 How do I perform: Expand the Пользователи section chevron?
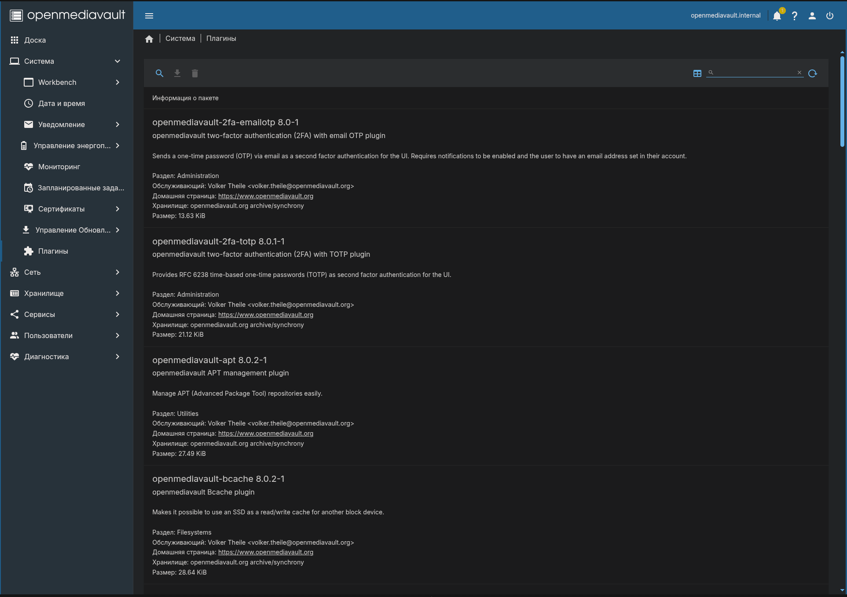pos(117,335)
